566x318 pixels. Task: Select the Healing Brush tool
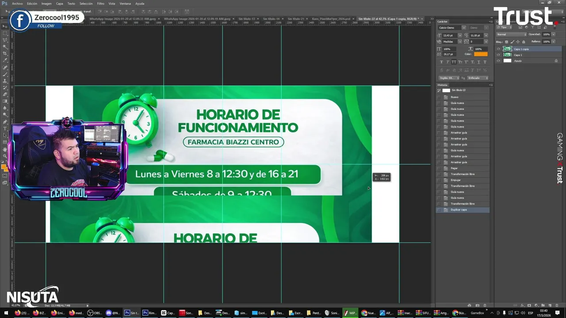[x=5, y=68]
